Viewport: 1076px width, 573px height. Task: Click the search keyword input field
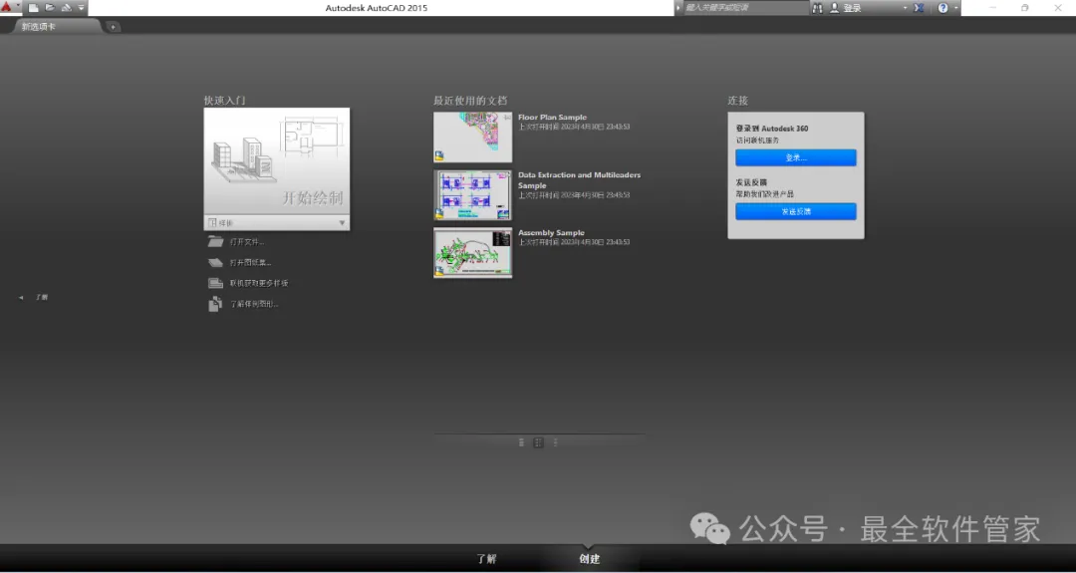pyautogui.click(x=745, y=8)
